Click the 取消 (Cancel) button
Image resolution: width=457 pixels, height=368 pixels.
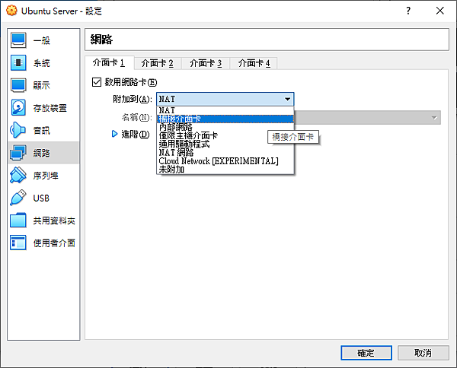(x=423, y=353)
